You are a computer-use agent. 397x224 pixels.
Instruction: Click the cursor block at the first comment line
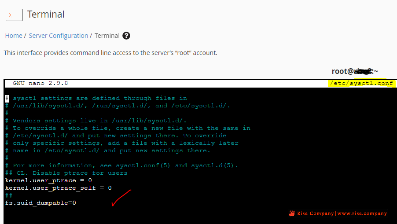(7, 98)
